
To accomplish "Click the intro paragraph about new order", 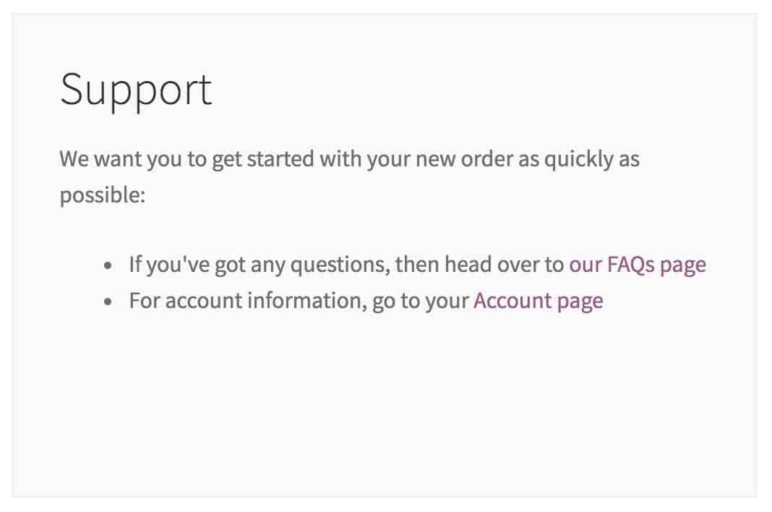I will (x=350, y=177).
